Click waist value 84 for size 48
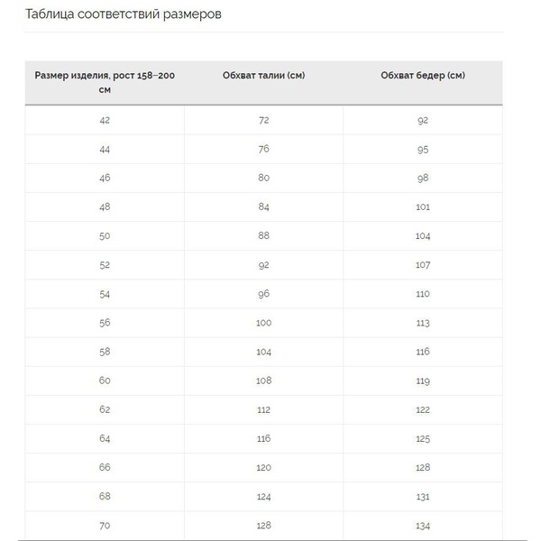This screenshot has height=541, width=541. (x=263, y=206)
